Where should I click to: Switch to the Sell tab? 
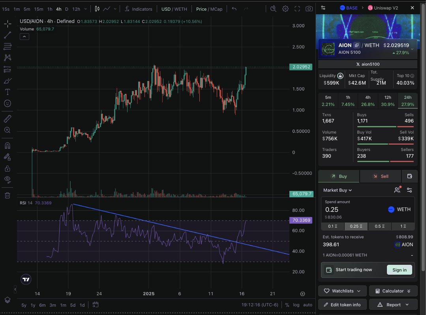[381, 176]
